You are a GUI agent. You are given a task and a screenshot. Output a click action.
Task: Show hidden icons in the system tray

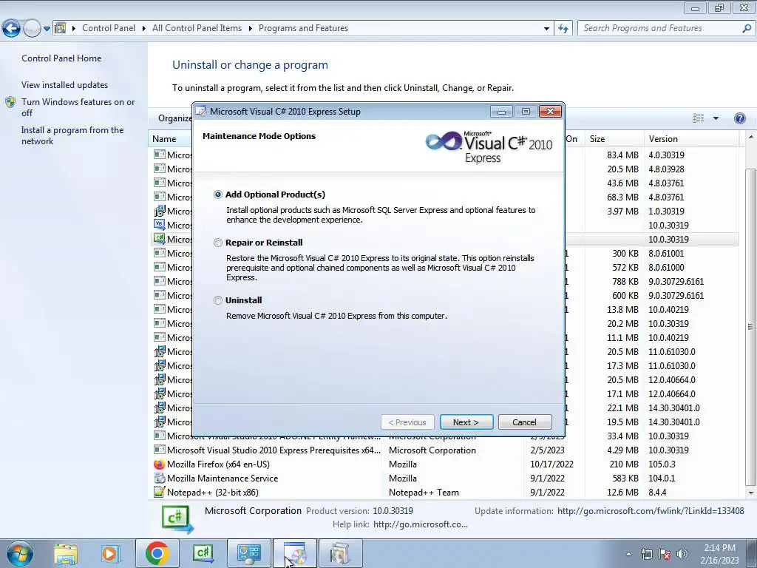pyautogui.click(x=628, y=554)
